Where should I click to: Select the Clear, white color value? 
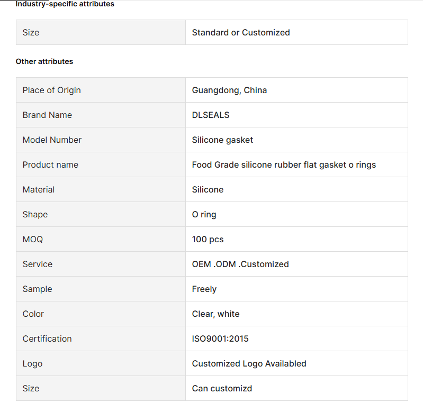tap(215, 314)
